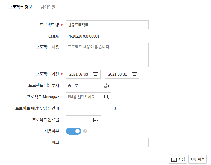Click the project manager search magnifier icon
Viewport: 211px width, 165px height.
[107, 97]
